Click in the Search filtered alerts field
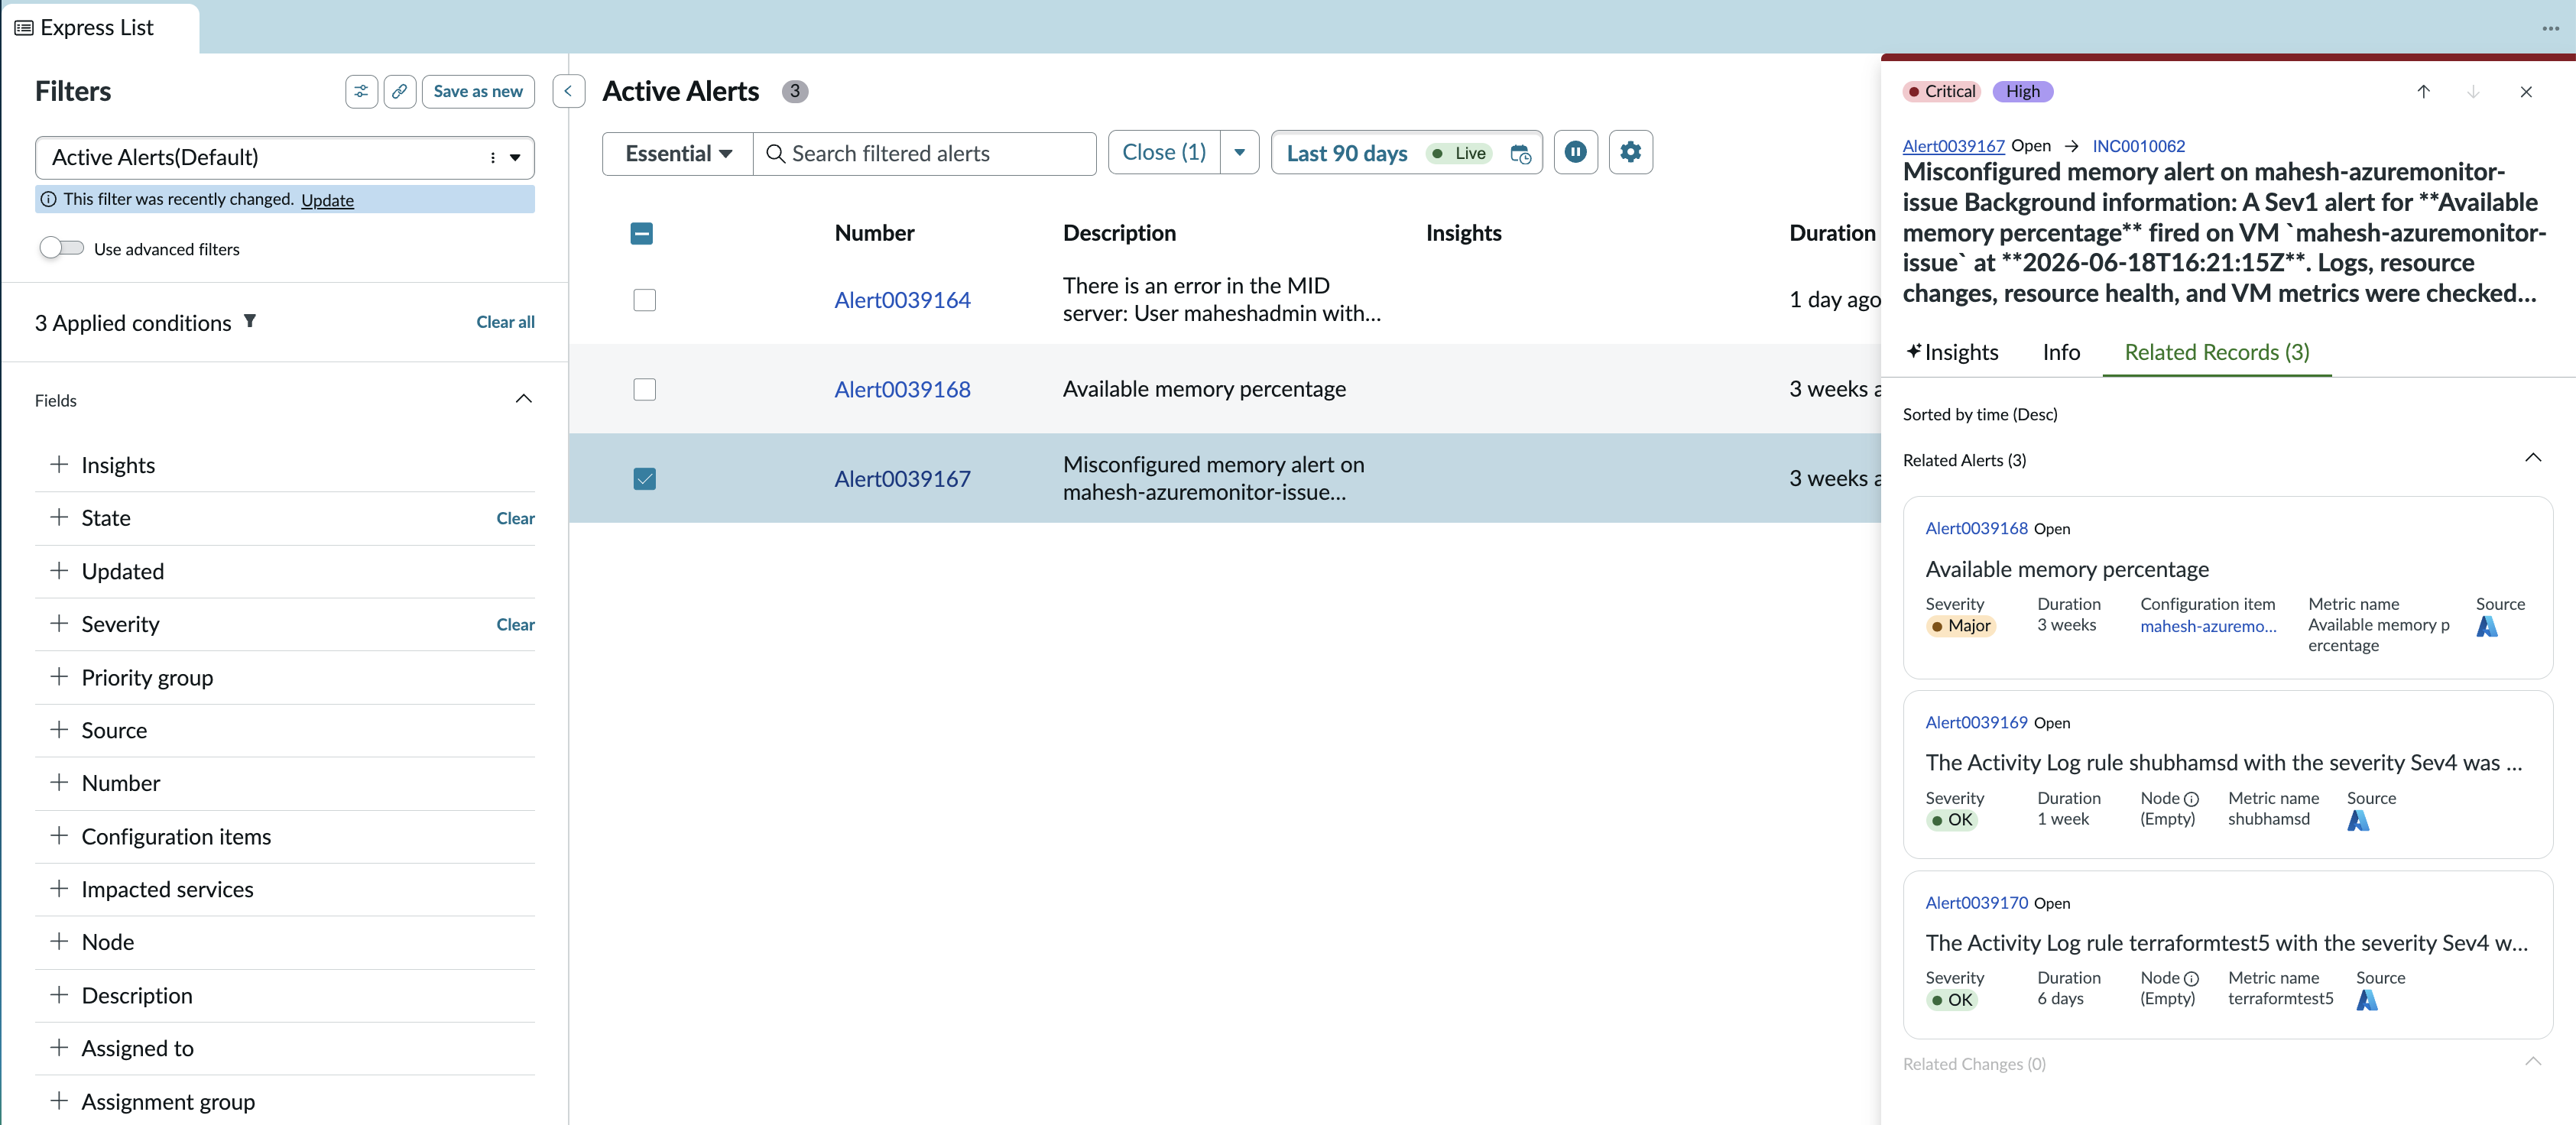 coord(924,153)
